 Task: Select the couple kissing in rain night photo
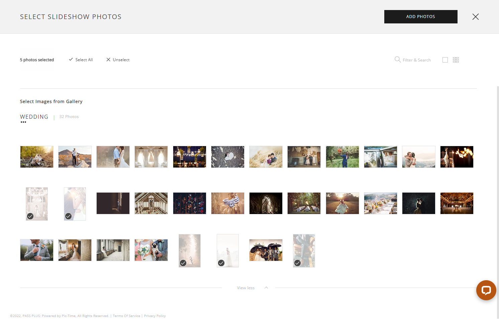(419, 203)
